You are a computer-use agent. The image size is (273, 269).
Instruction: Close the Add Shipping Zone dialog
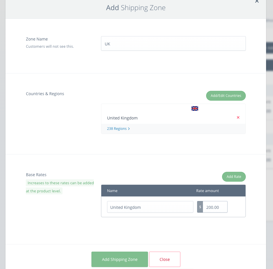coord(164,259)
